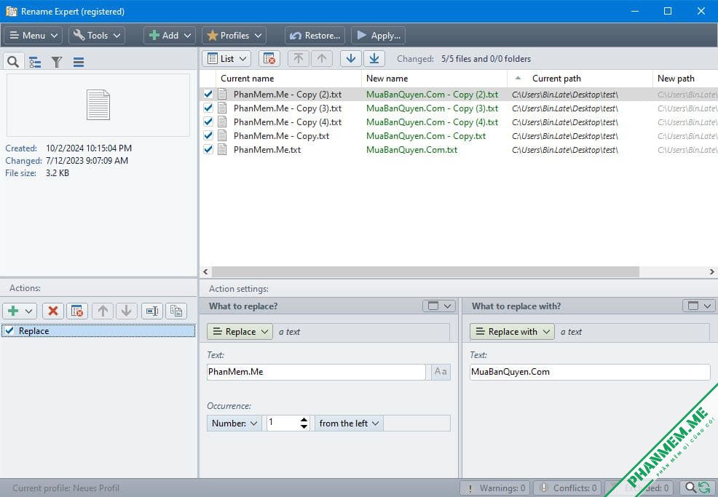Click the Restore... button
Image resolution: width=718 pixels, height=497 pixels.
[315, 35]
